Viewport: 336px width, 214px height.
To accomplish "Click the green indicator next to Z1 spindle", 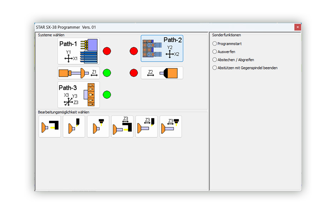I will click(x=107, y=73).
